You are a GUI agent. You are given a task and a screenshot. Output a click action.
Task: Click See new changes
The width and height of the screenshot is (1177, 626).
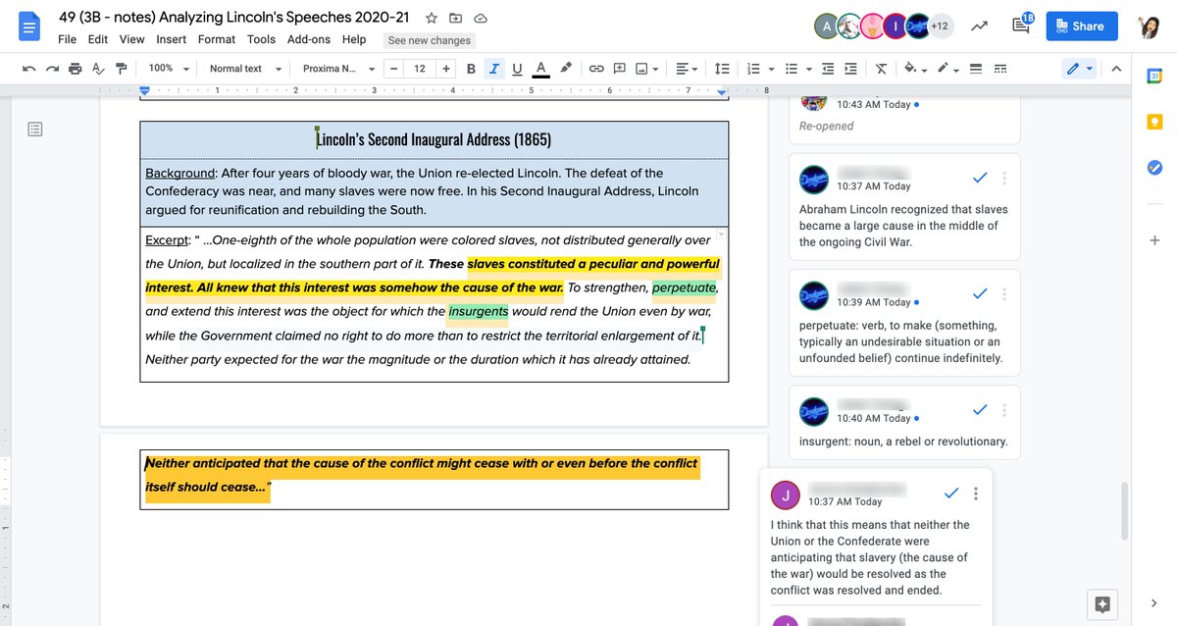pyautogui.click(x=429, y=40)
